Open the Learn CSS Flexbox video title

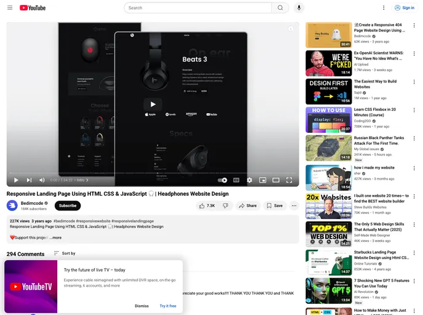(x=374, y=112)
